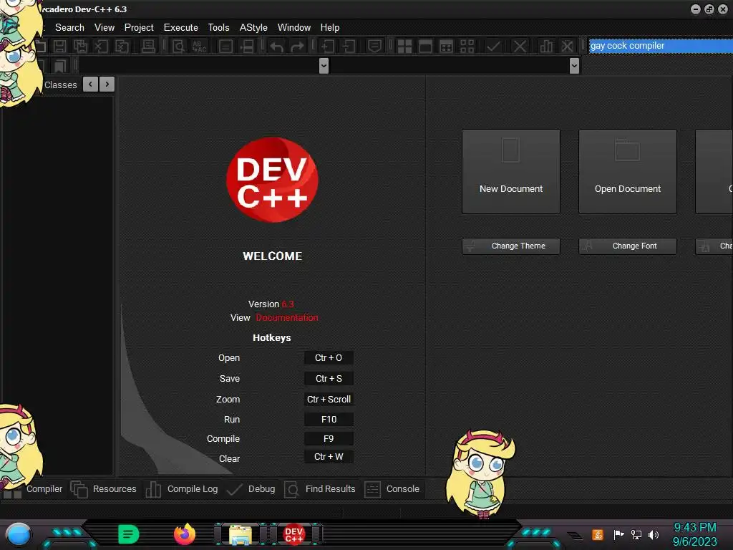733x550 pixels.
Task: Click the Toggle Comment toolbar icon
Action: 374,47
